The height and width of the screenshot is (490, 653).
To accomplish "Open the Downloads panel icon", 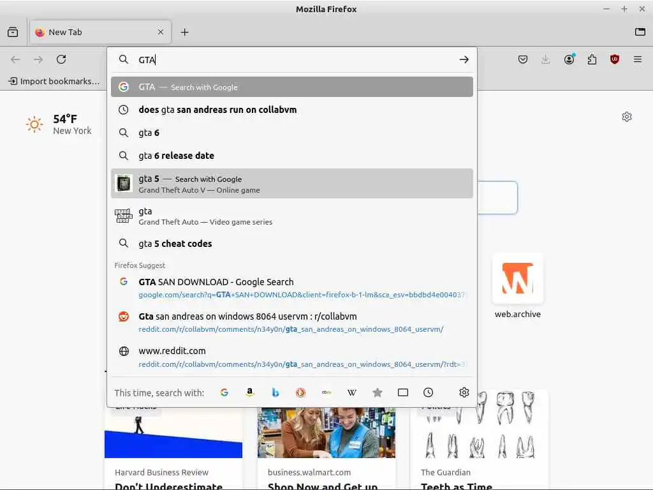I will coord(546,59).
